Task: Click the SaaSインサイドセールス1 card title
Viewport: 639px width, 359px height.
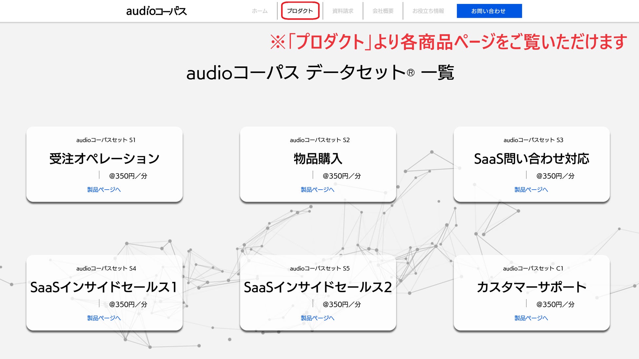Action: pyautogui.click(x=104, y=287)
